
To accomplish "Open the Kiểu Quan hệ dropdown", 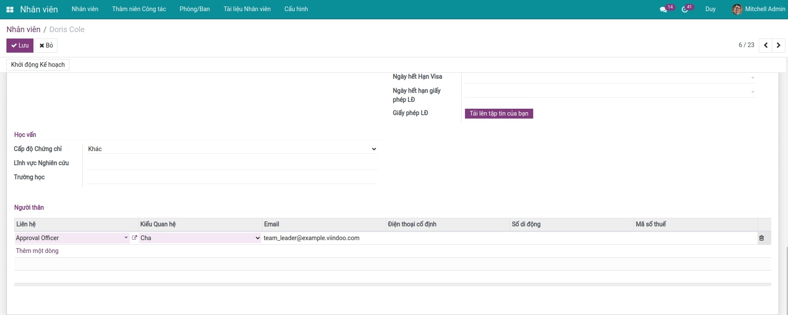I will (x=200, y=238).
